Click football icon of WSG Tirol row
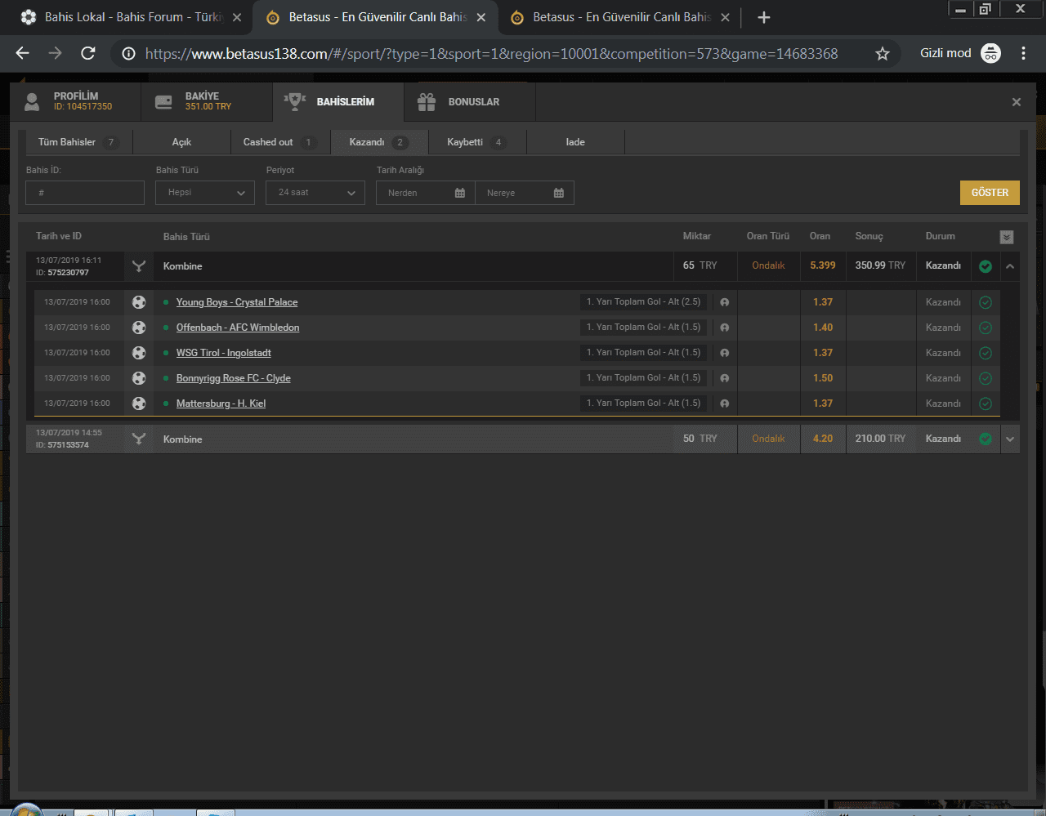The image size is (1046, 816). click(x=139, y=353)
